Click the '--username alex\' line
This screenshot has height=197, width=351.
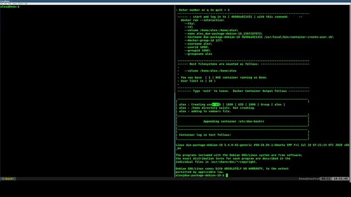pyautogui.click(x=198, y=44)
